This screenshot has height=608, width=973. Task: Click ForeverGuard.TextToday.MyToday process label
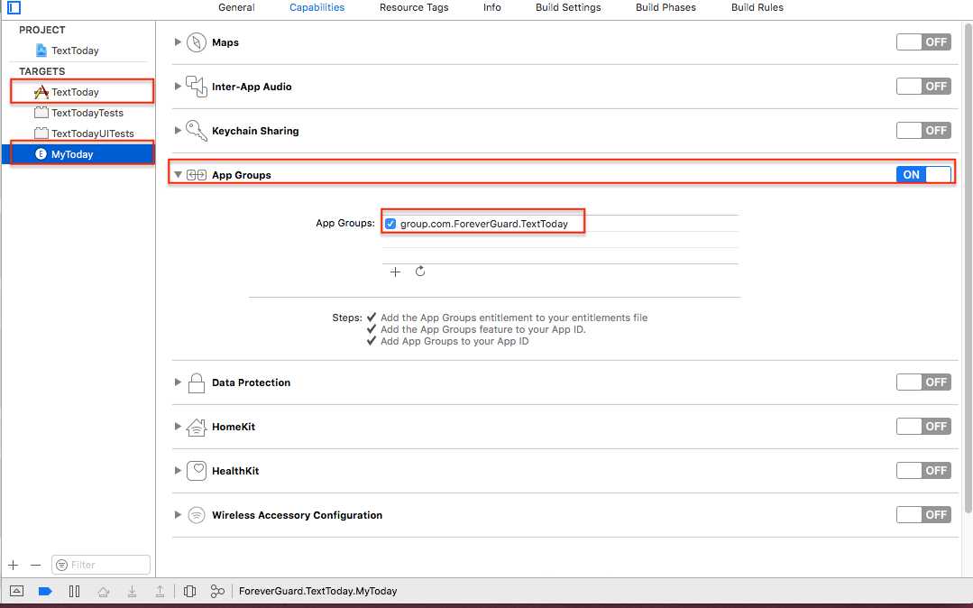point(317,591)
